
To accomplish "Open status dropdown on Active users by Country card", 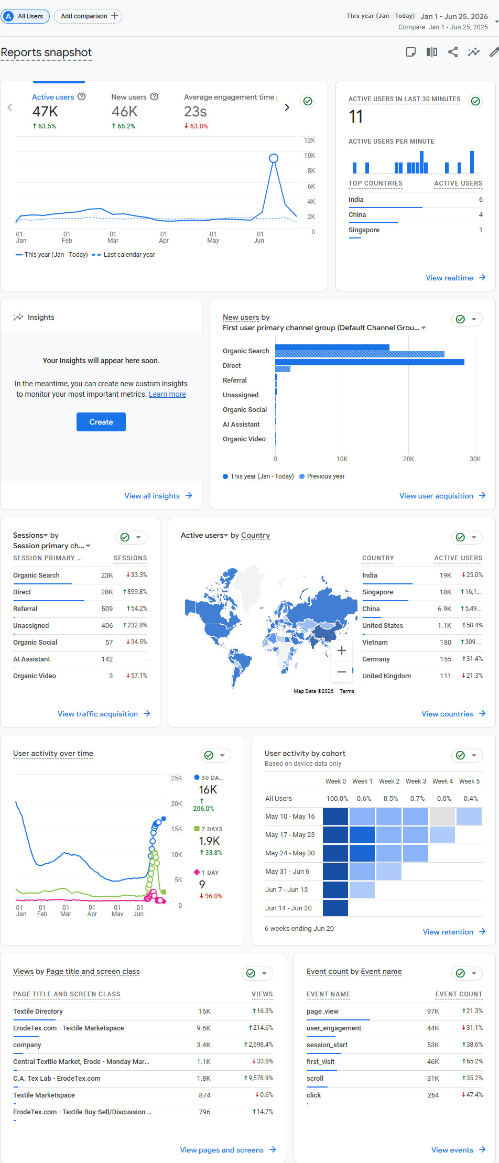I will 467,537.
